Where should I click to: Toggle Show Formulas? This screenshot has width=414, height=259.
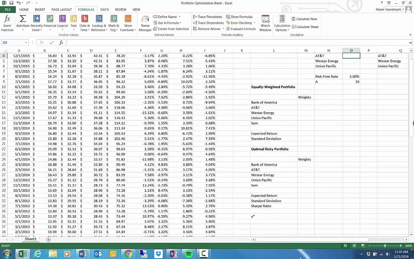click(239, 17)
